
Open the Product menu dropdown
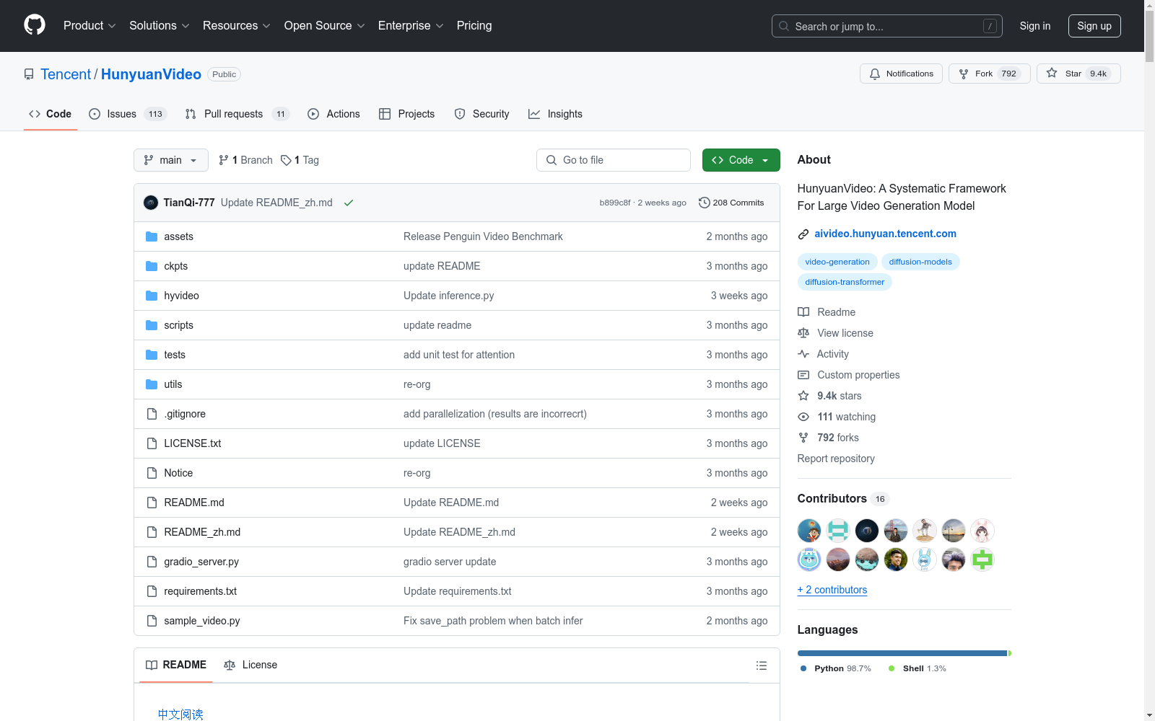click(x=90, y=25)
